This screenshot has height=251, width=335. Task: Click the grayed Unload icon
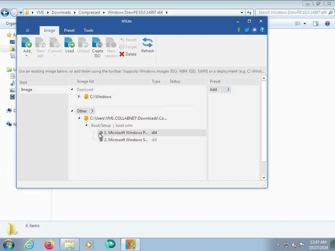point(83,42)
